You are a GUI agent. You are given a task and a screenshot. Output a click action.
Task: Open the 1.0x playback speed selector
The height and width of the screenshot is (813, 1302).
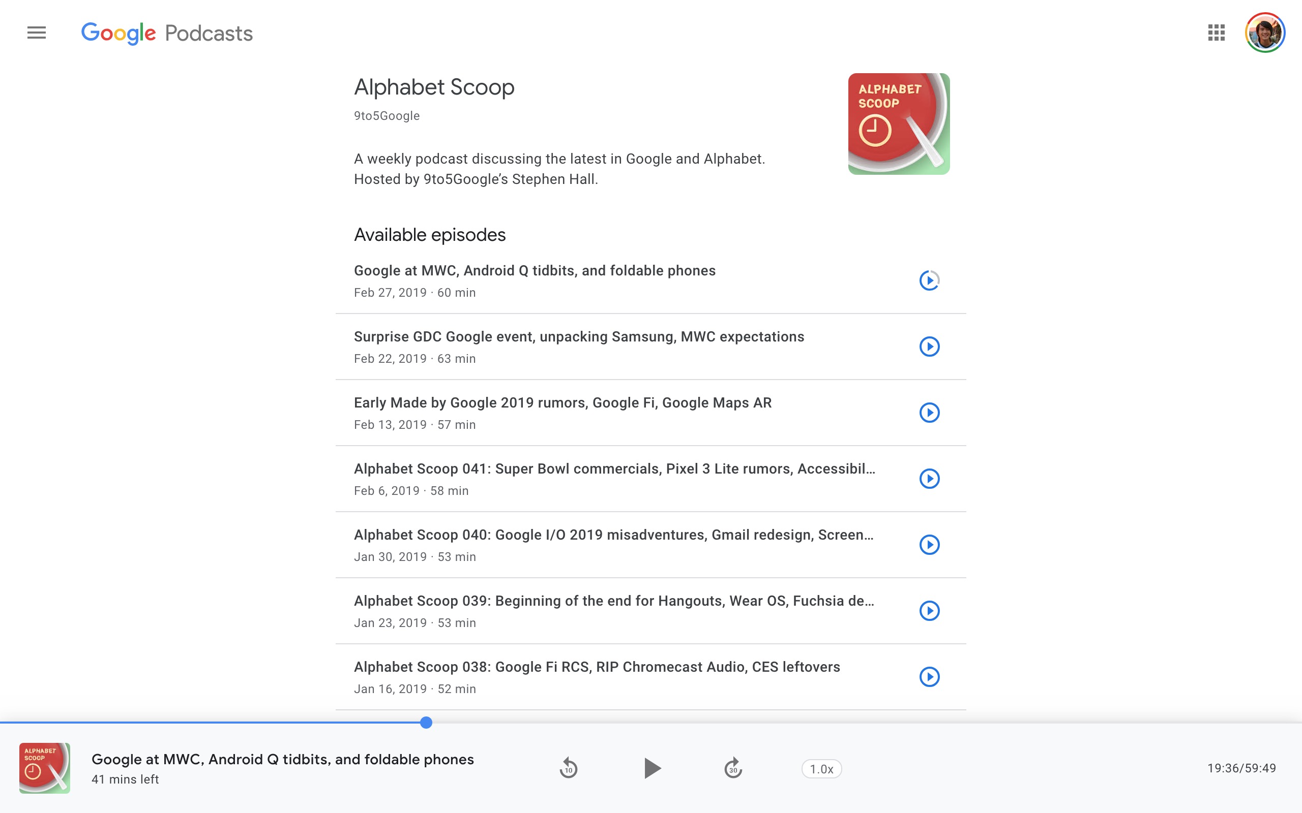click(x=821, y=768)
